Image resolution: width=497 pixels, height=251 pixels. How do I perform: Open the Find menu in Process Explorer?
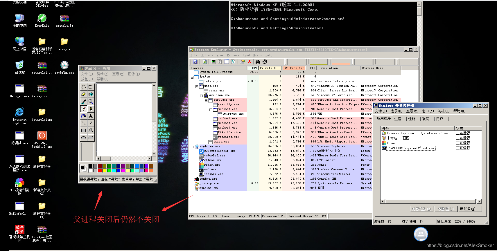point(246,55)
